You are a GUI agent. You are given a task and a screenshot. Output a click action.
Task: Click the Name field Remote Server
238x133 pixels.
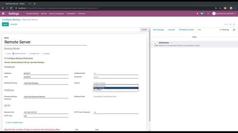click(x=45, y=42)
